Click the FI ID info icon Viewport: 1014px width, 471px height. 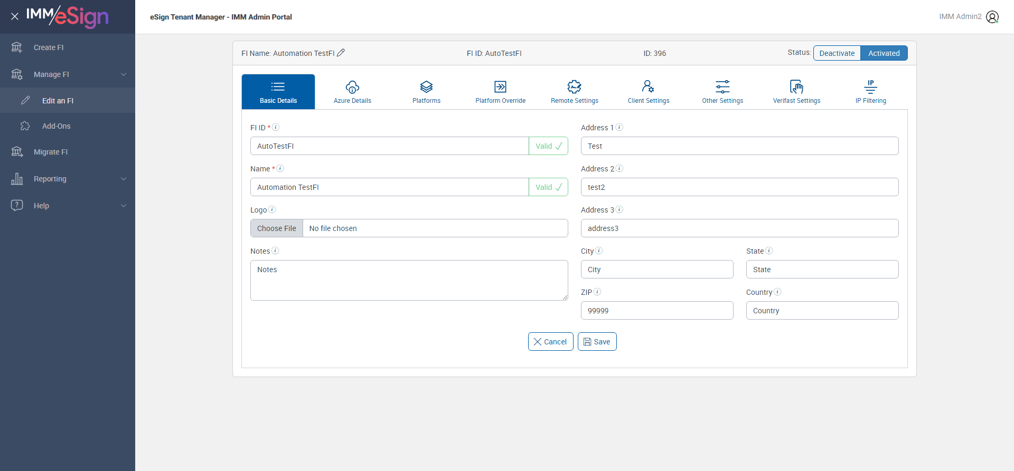pyautogui.click(x=276, y=127)
